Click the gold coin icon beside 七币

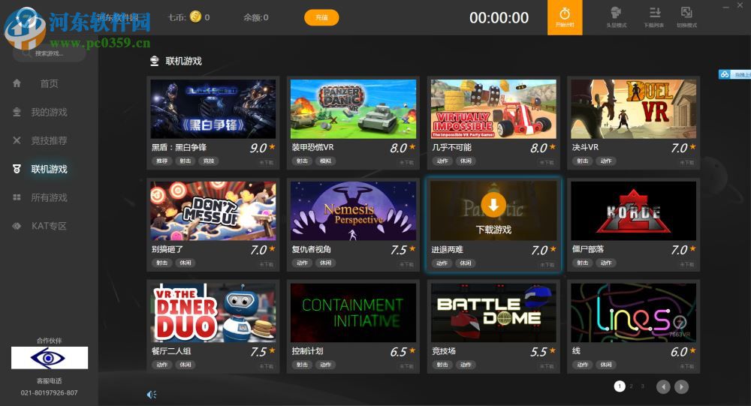(195, 17)
